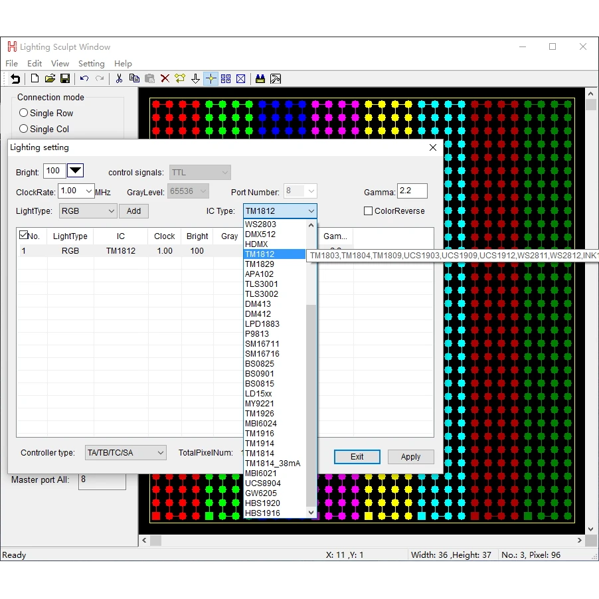Viewport: 599px width, 599px height.
Task: Copy using the two-pages toolbar icon
Action: (x=134, y=79)
